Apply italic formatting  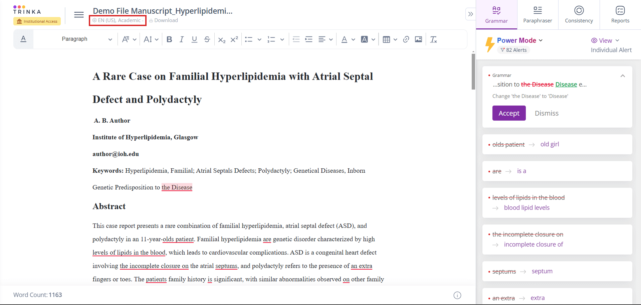[182, 39]
